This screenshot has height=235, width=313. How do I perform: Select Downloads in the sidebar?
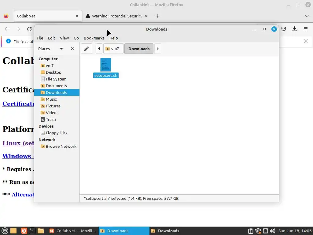click(57, 92)
